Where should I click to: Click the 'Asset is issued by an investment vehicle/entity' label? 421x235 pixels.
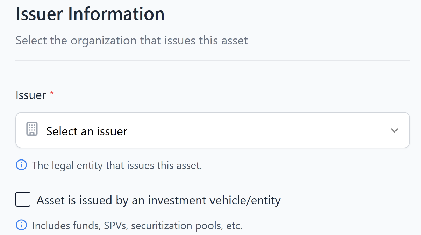coord(158,200)
